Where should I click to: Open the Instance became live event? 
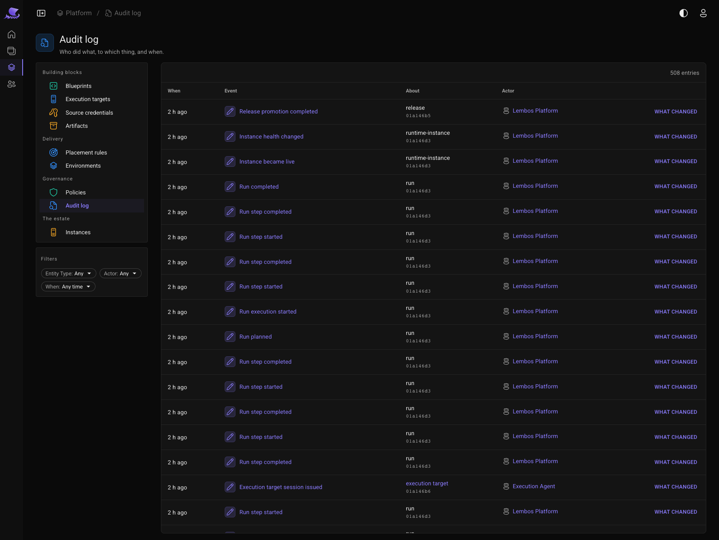pos(267,162)
